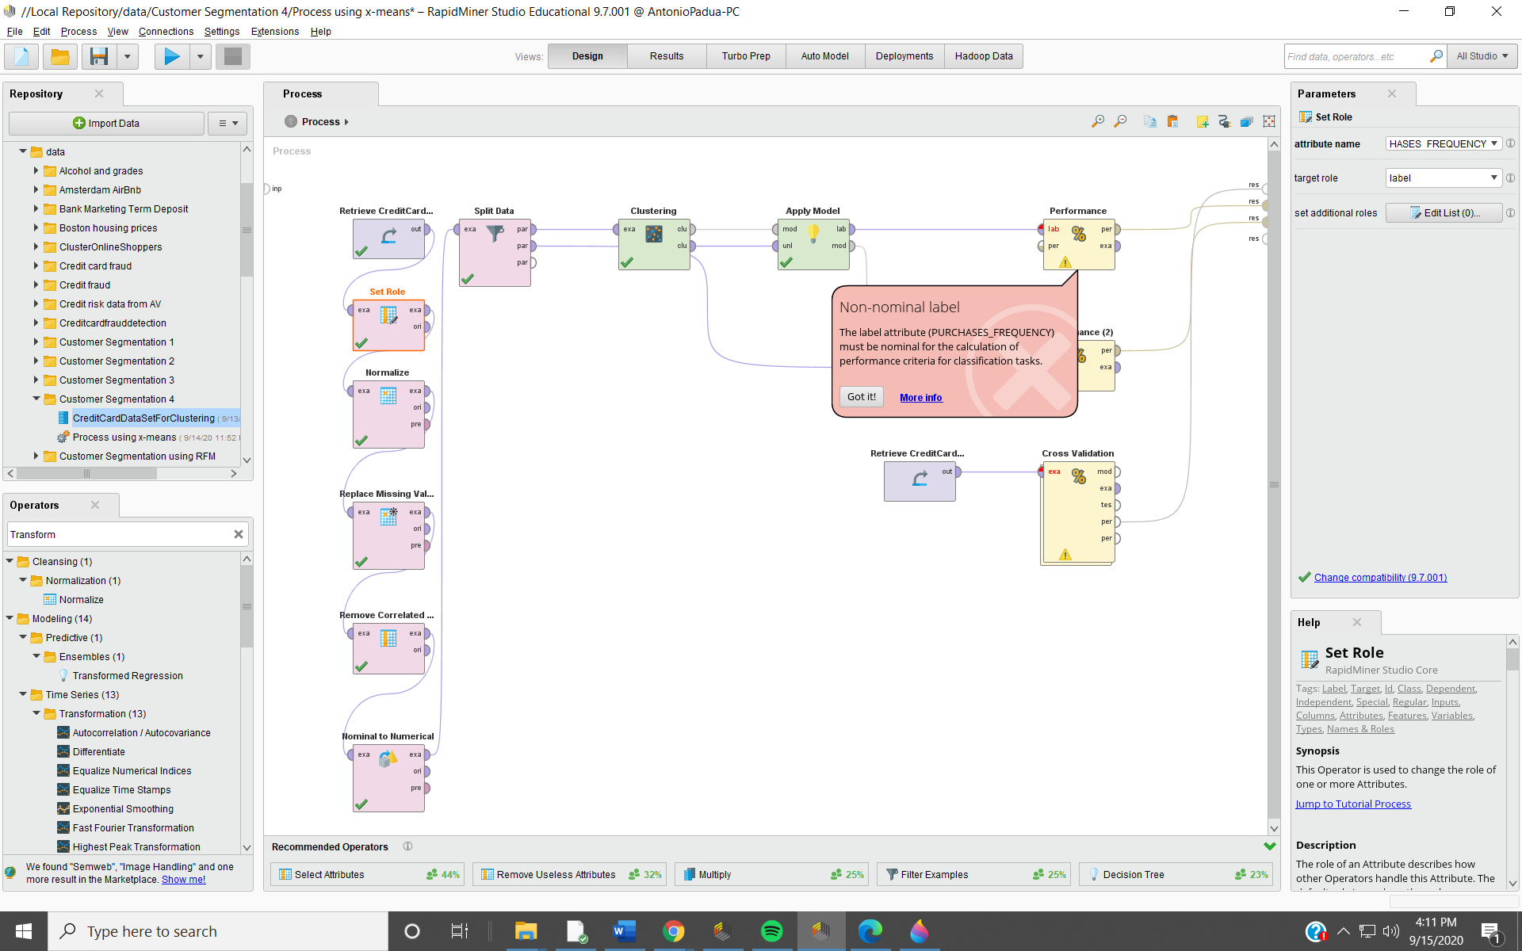Dismiss the warning with Got it!
Image resolution: width=1522 pixels, height=951 pixels.
pyautogui.click(x=862, y=397)
